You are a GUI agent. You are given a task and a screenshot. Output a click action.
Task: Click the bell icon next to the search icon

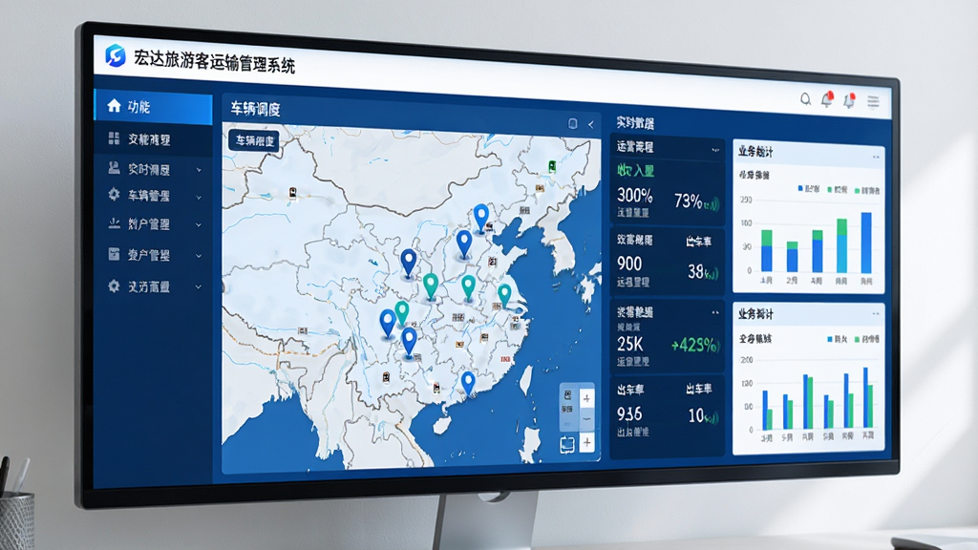click(x=827, y=99)
